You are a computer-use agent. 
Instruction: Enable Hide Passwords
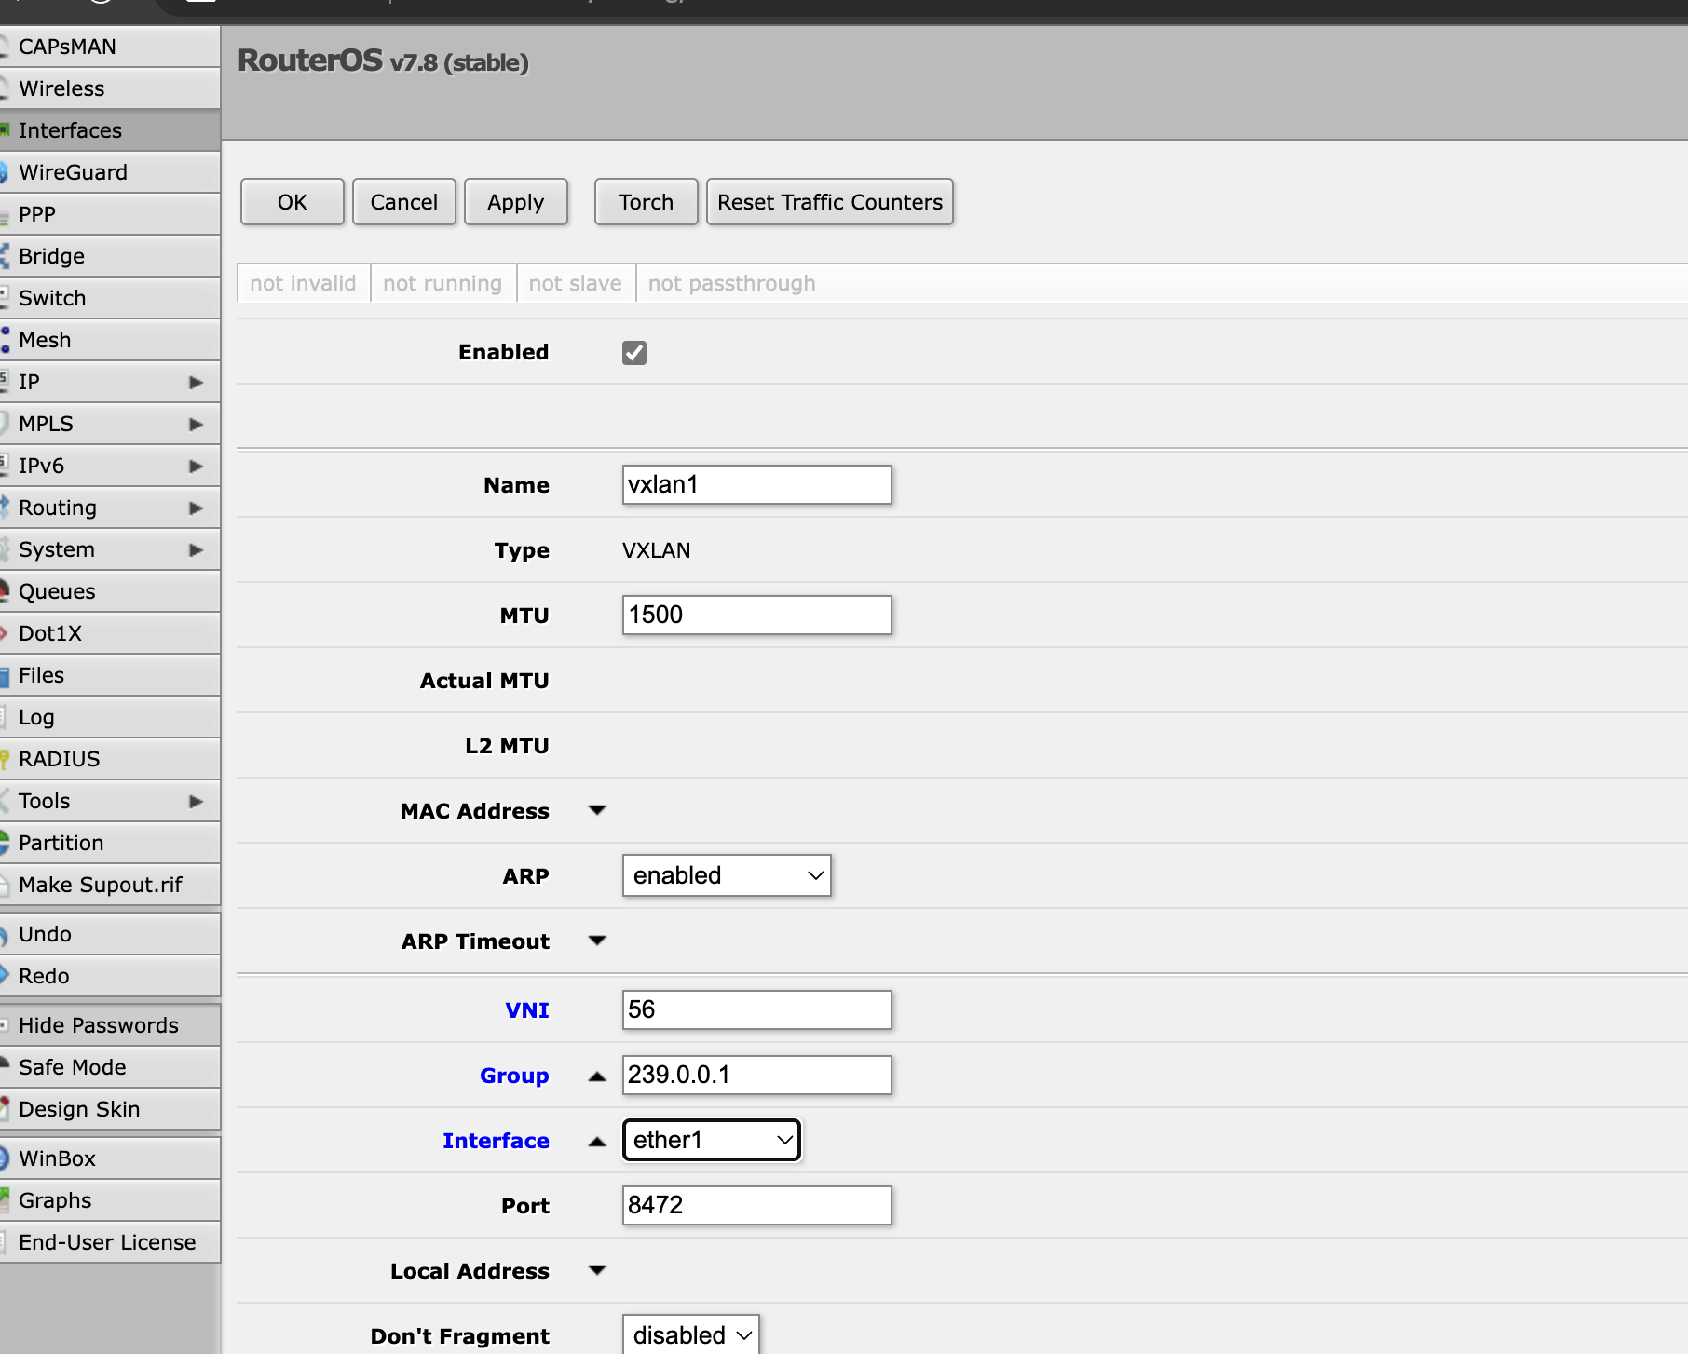tap(99, 1024)
